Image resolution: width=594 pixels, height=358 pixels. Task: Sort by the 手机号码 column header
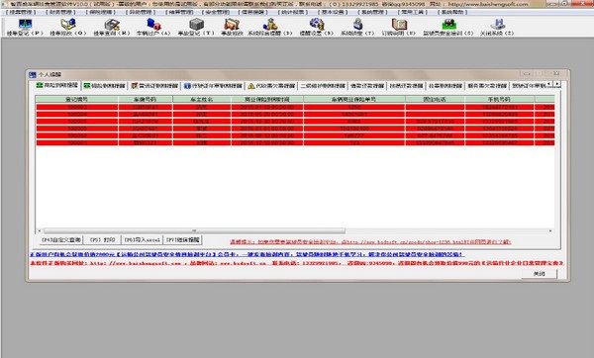pyautogui.click(x=500, y=99)
